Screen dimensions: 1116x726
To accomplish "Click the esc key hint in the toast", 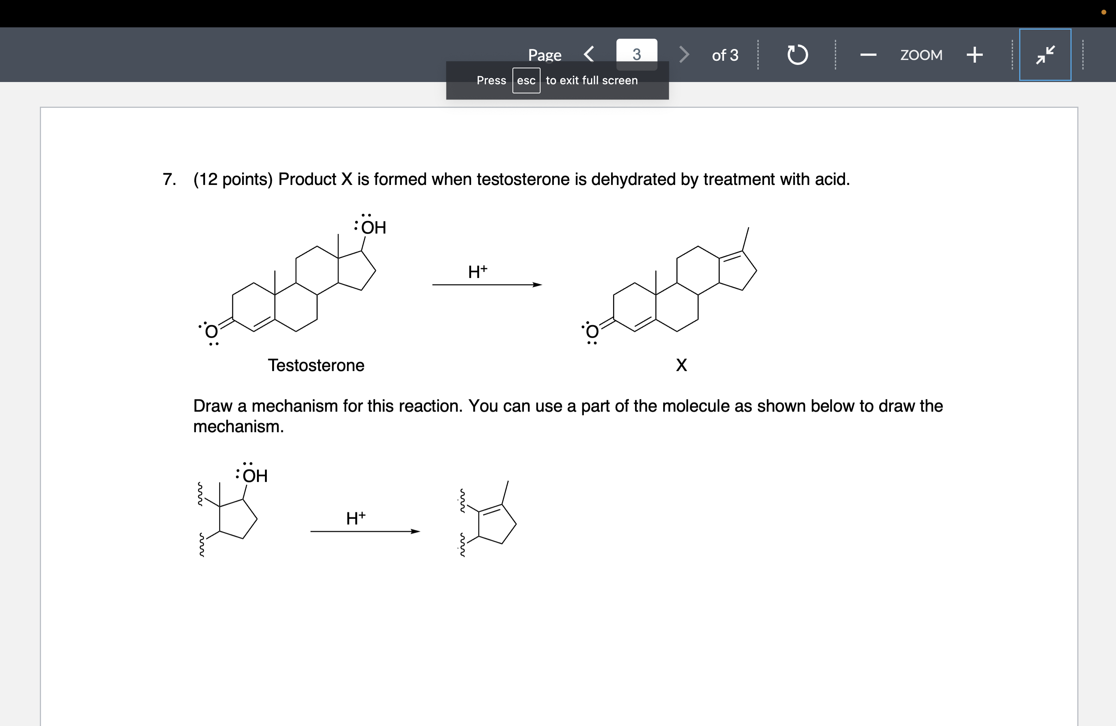I will tap(526, 80).
